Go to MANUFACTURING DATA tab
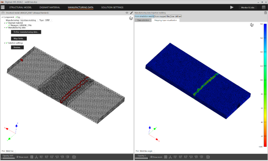The height and width of the screenshot is (161, 268). [80, 7]
